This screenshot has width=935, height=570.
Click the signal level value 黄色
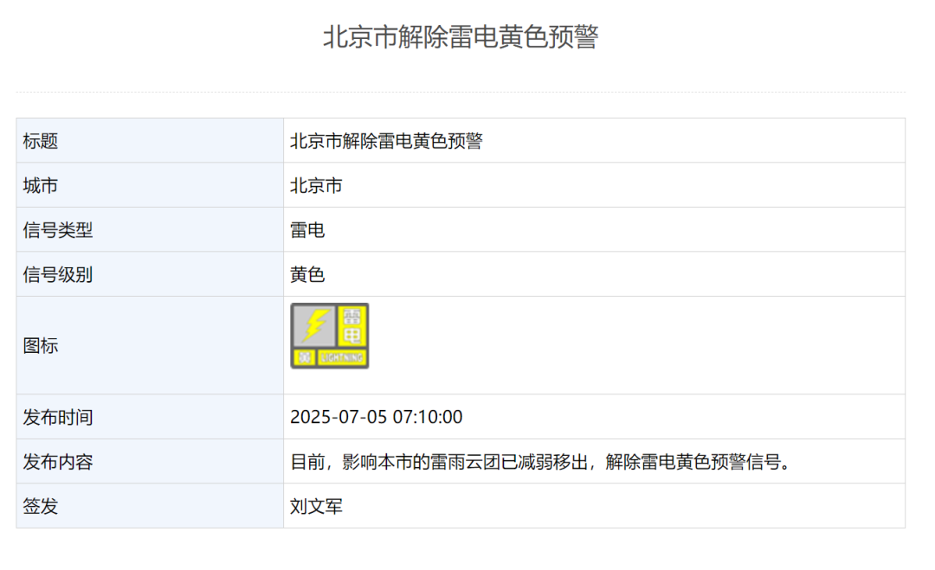pos(307,275)
